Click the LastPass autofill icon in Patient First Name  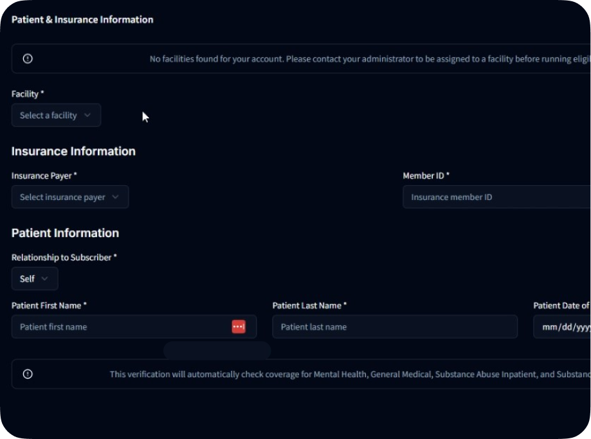[238, 327]
